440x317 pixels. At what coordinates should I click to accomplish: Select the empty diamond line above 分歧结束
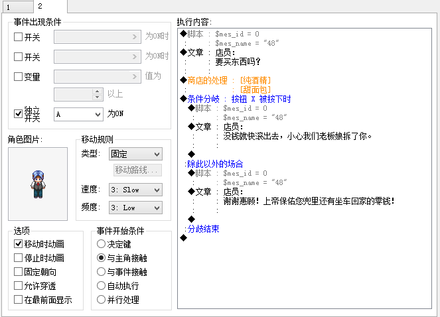[191, 219]
